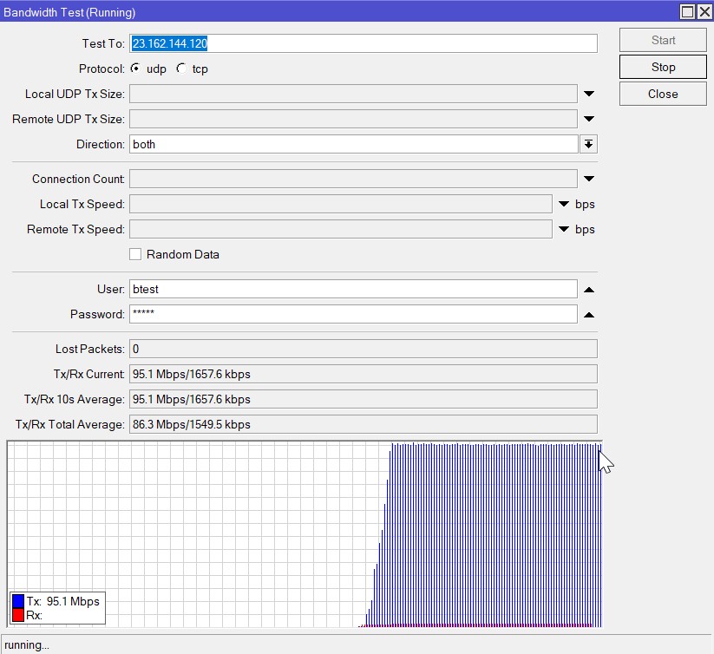Click into the User input field
The image size is (714, 654).
[352, 289]
